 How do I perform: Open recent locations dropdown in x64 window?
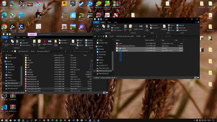point(101,36)
